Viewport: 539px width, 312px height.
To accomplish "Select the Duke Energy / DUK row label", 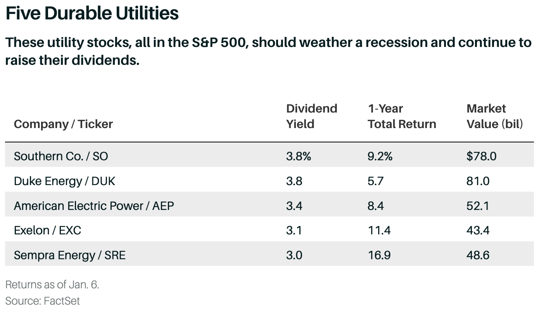I will click(64, 181).
